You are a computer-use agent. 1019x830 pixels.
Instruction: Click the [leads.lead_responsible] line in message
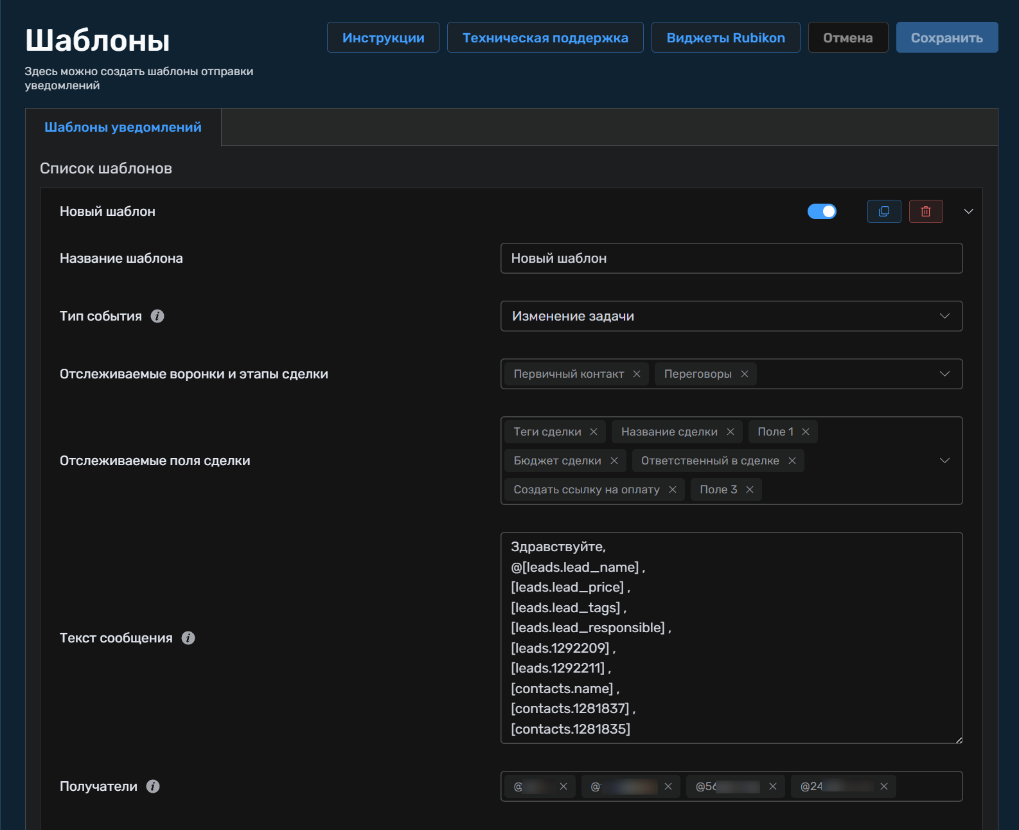(x=591, y=628)
